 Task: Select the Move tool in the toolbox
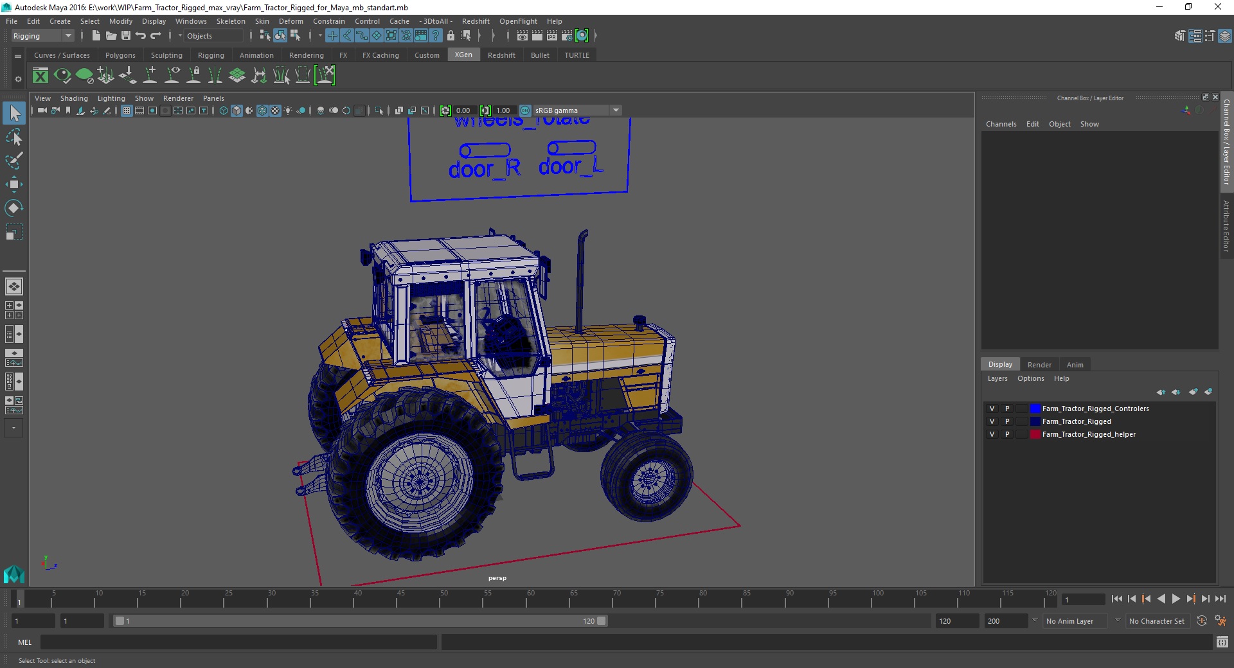point(14,184)
